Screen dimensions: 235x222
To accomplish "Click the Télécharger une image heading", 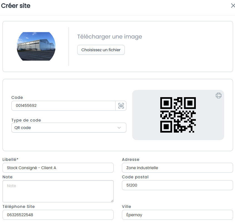I will coord(109,37).
